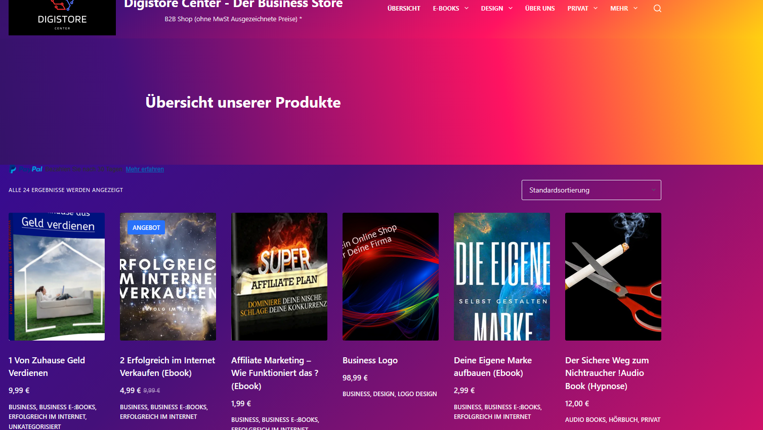Expand the DESIGN submenu arrow
763x430 pixels.
pos(511,8)
